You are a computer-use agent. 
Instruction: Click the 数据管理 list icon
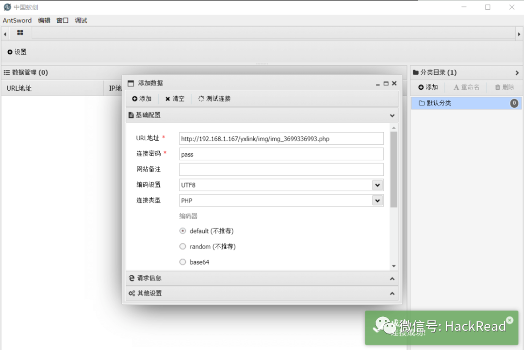coord(7,72)
